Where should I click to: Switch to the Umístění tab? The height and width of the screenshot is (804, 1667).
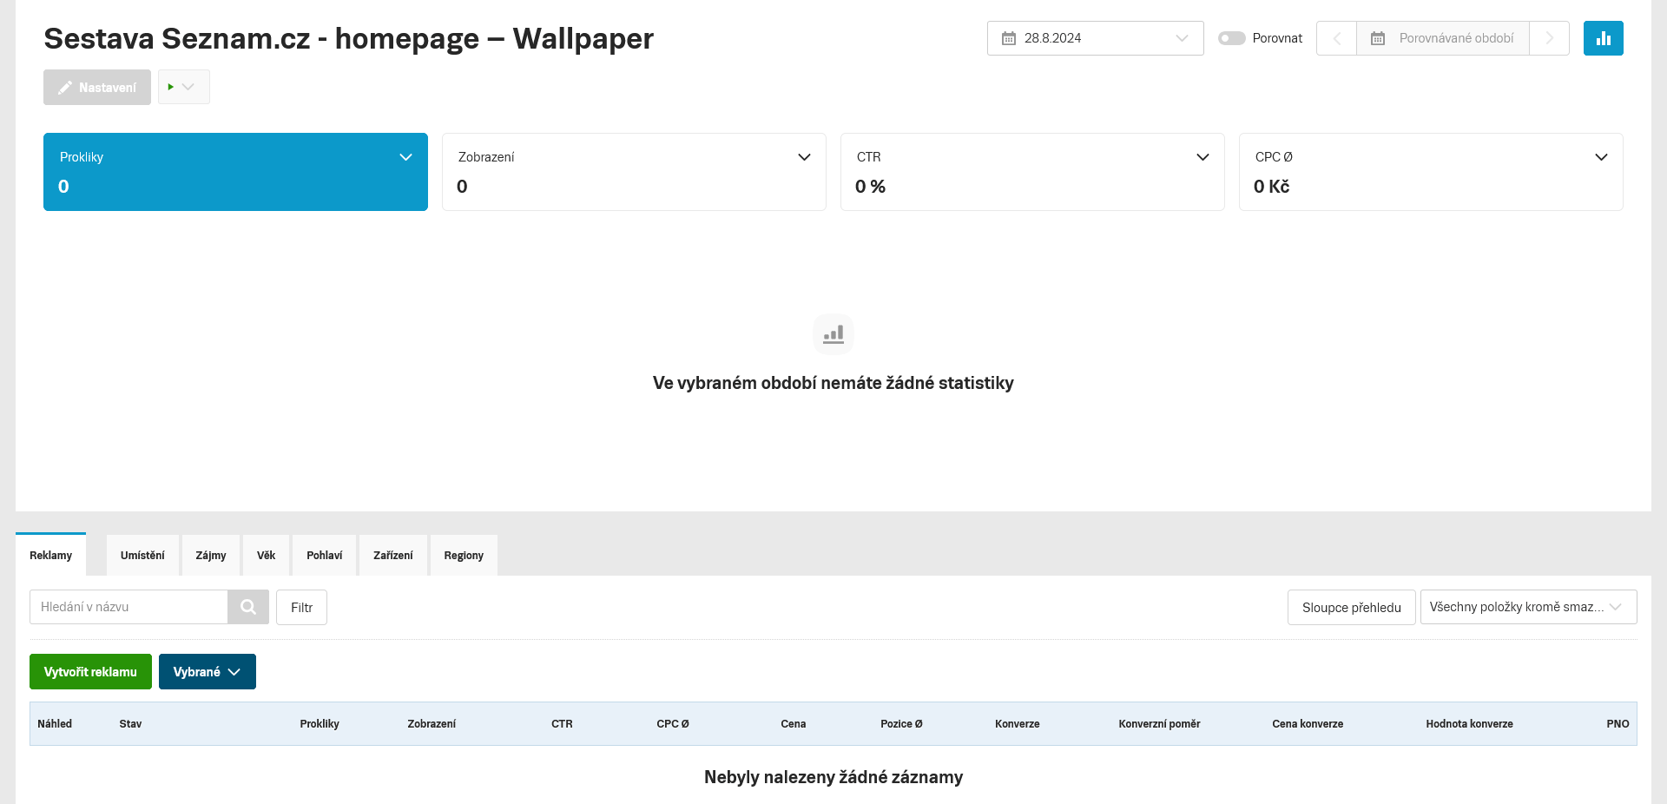point(142,556)
